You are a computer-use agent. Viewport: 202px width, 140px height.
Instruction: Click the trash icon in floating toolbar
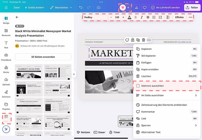click(143, 40)
